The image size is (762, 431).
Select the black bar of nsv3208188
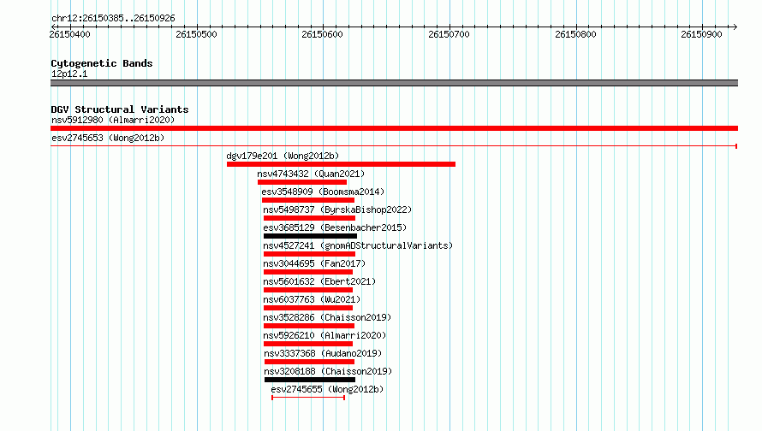[310, 380]
